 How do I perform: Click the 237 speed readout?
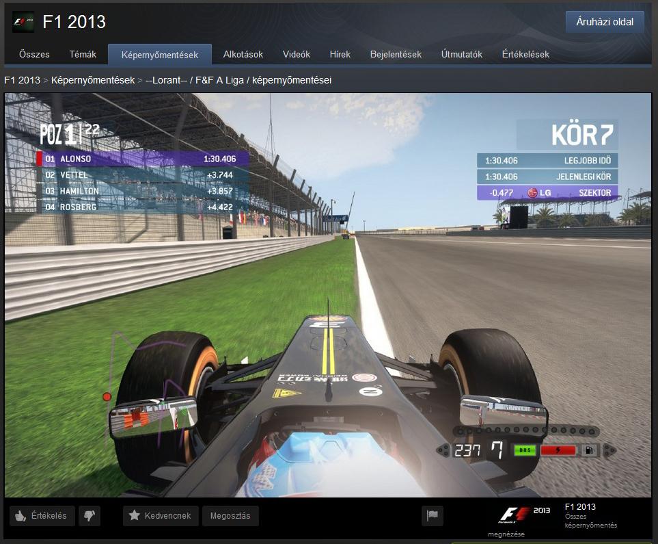(x=467, y=450)
